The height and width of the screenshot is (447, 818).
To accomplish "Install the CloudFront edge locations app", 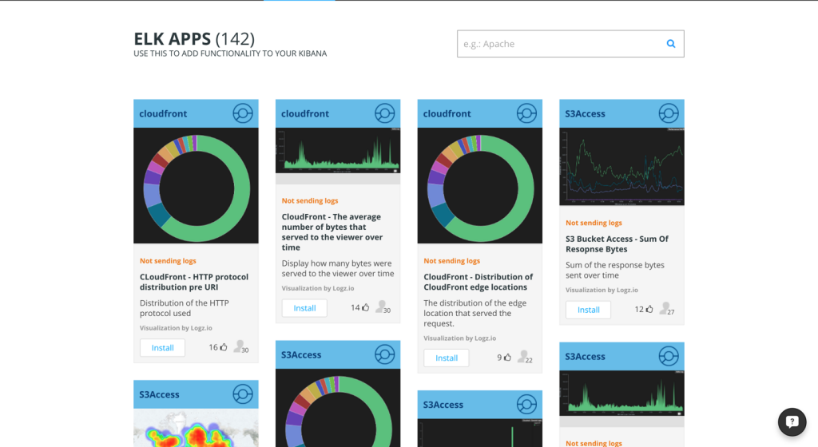I will pyautogui.click(x=446, y=358).
